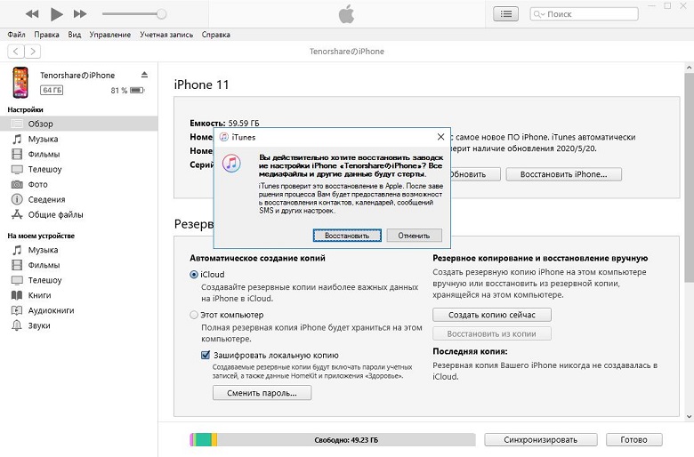The height and width of the screenshot is (457, 694).
Task: Click the Емкость: 59.59 ГБ text
Action: 224,123
